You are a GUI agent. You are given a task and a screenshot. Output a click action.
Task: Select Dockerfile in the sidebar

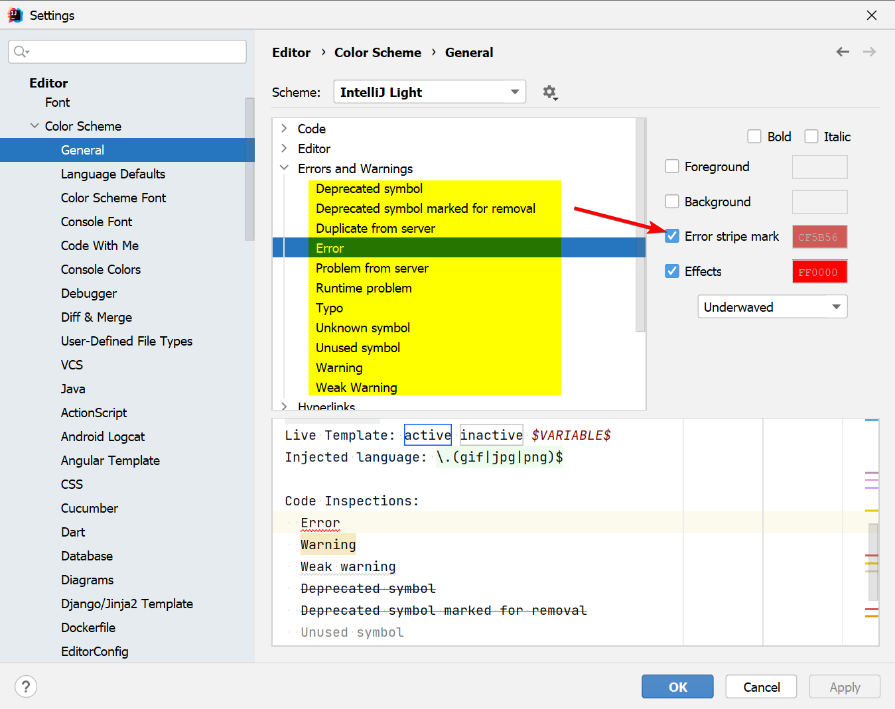(x=88, y=627)
